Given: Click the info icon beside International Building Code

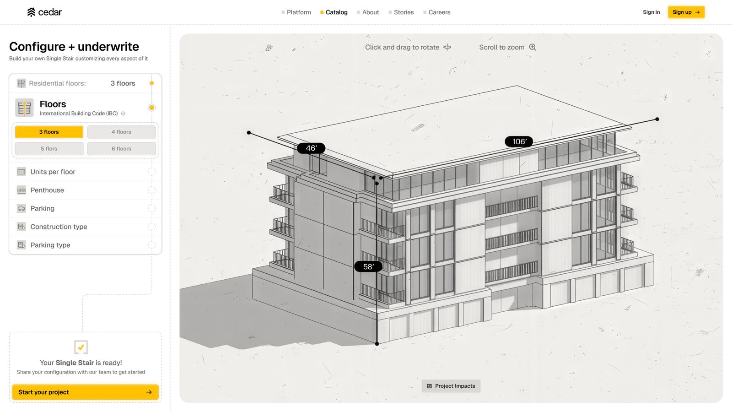Looking at the screenshot, I should [x=123, y=114].
